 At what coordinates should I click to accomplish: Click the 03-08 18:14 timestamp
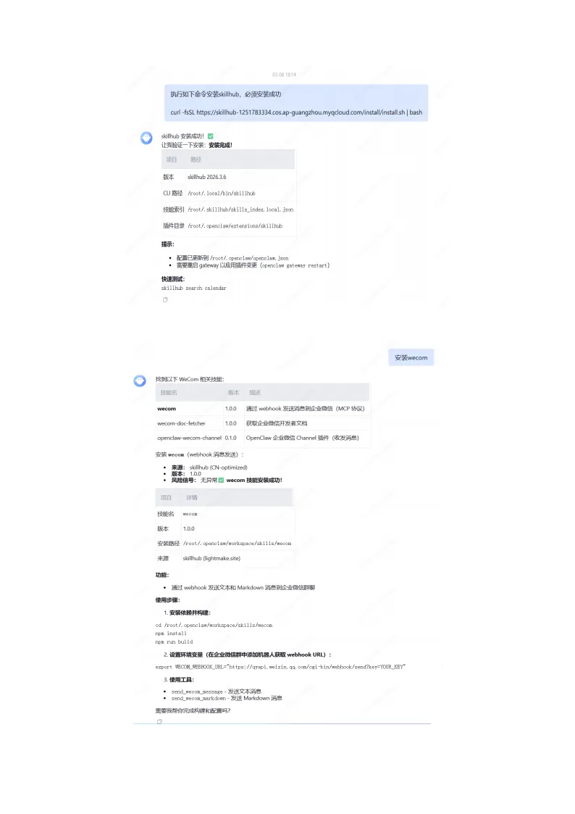pyautogui.click(x=284, y=75)
